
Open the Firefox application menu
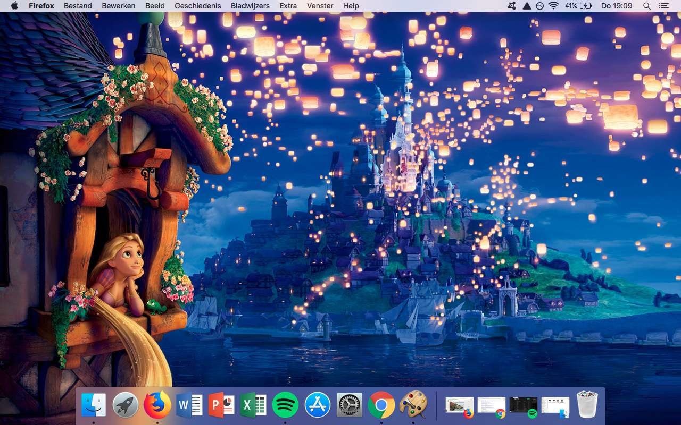coord(41,6)
